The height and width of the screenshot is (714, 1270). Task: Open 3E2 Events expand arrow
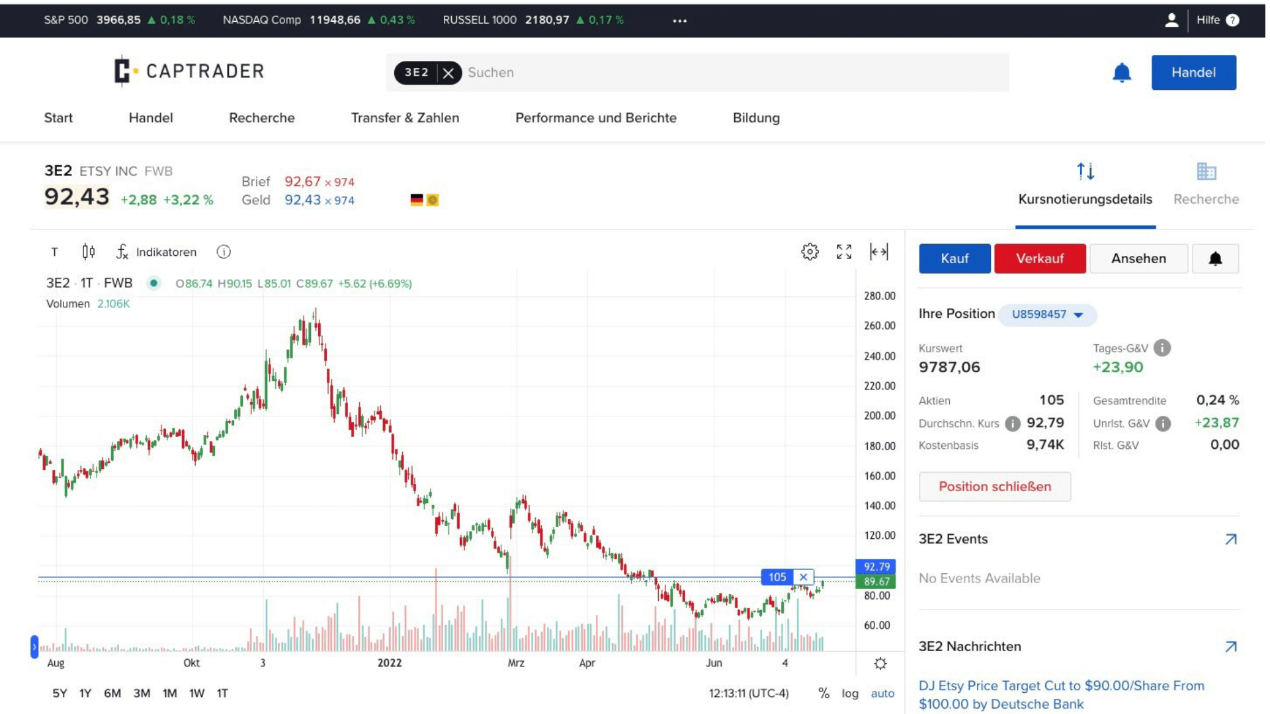1231,539
